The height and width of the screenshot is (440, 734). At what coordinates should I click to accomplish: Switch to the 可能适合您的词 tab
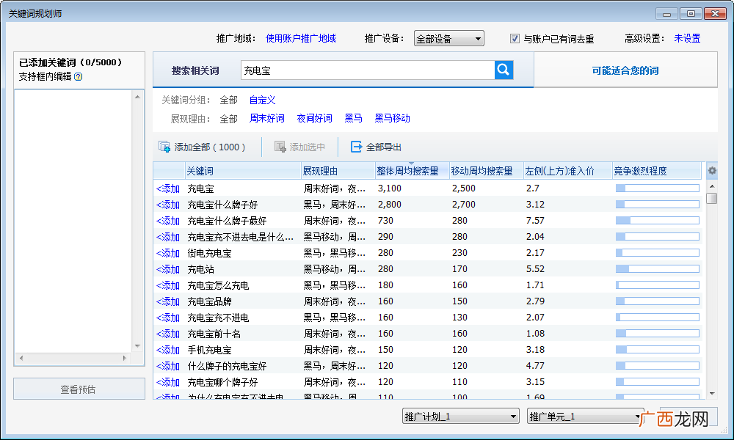tap(625, 70)
